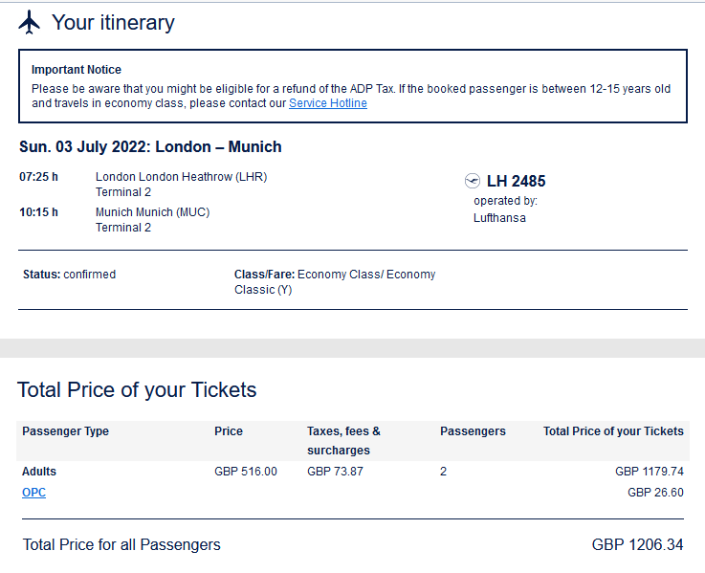Open the Service Hotline link
The image size is (705, 573).
tap(327, 103)
